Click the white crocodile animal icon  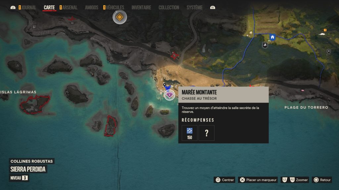point(322,34)
